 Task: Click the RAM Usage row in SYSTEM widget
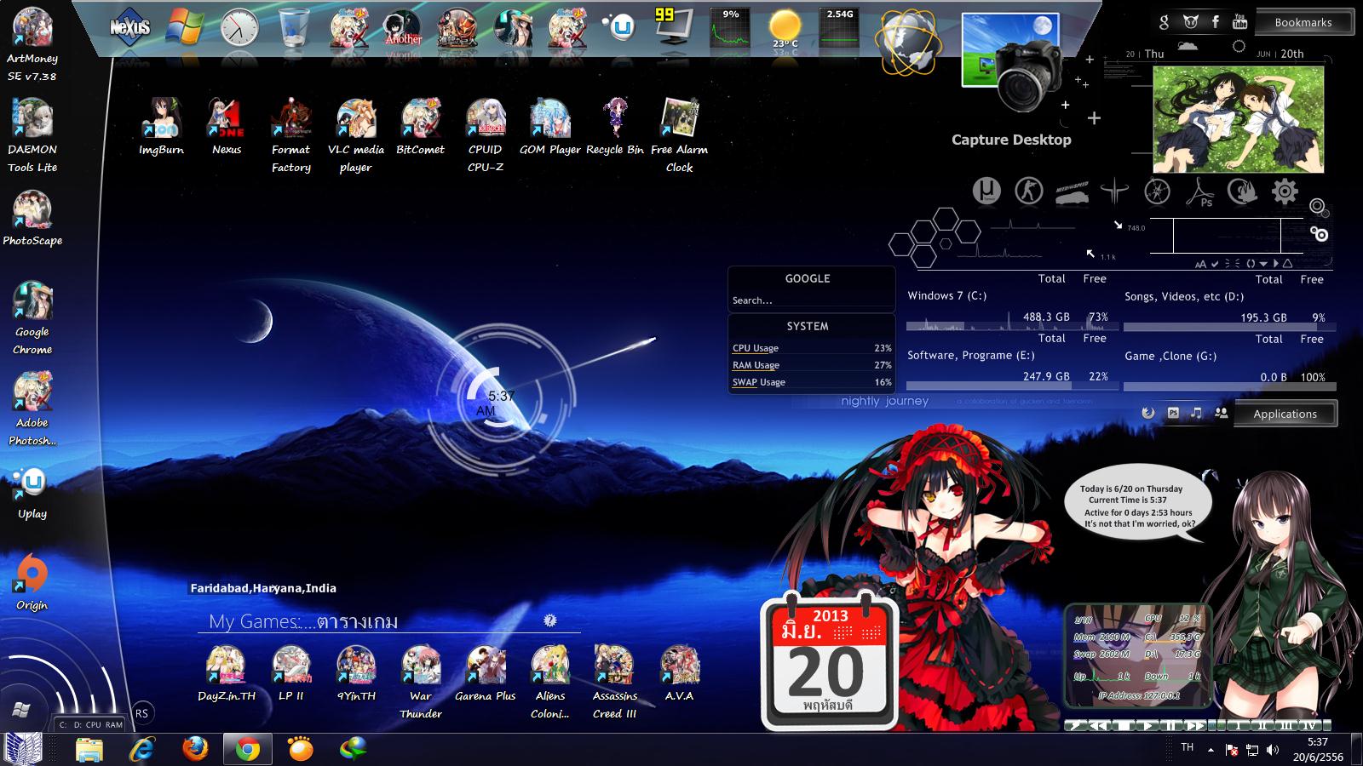point(812,365)
